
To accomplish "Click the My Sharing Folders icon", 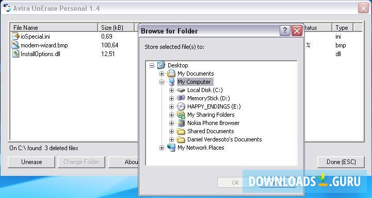I will 181,115.
